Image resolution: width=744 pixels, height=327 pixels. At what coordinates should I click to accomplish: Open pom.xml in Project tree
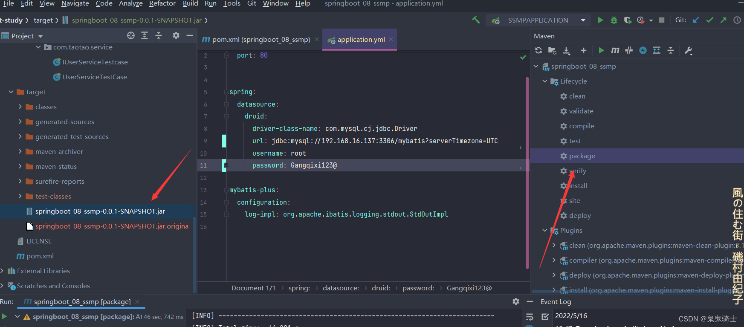(40, 256)
